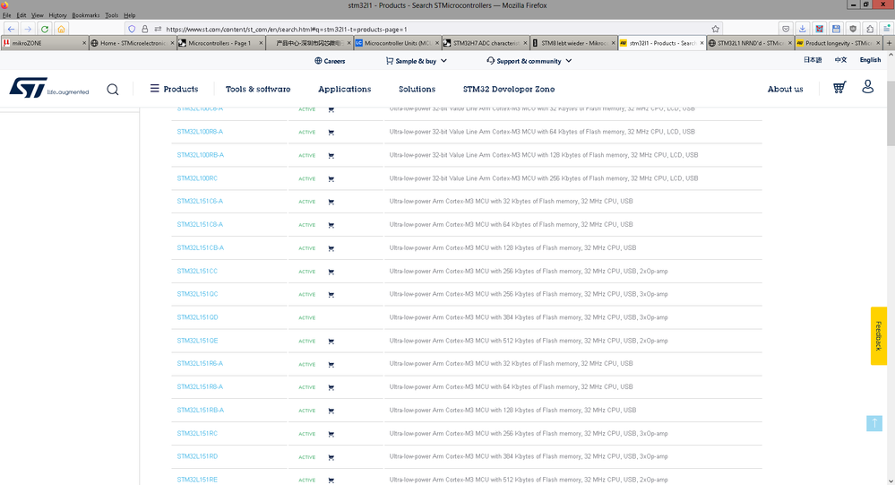The image size is (895, 485).
Task: Switch to the mikroZONE tab
Action: click(45, 43)
